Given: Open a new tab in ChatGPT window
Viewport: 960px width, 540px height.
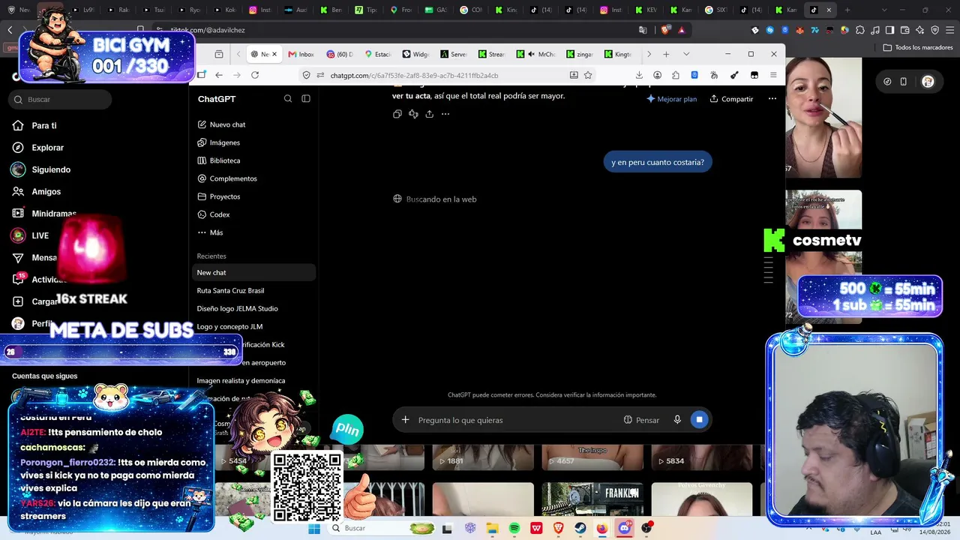Looking at the screenshot, I should (666, 54).
